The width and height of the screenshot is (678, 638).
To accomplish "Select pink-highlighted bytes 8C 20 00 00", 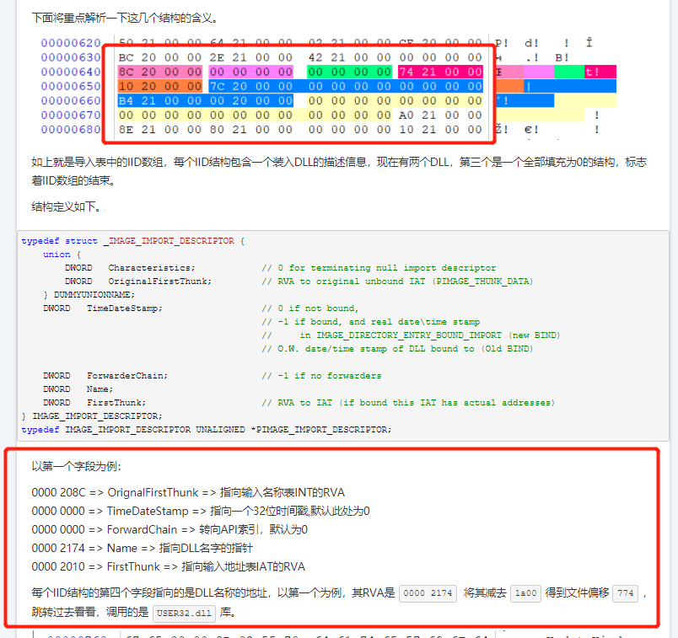I will [160, 72].
